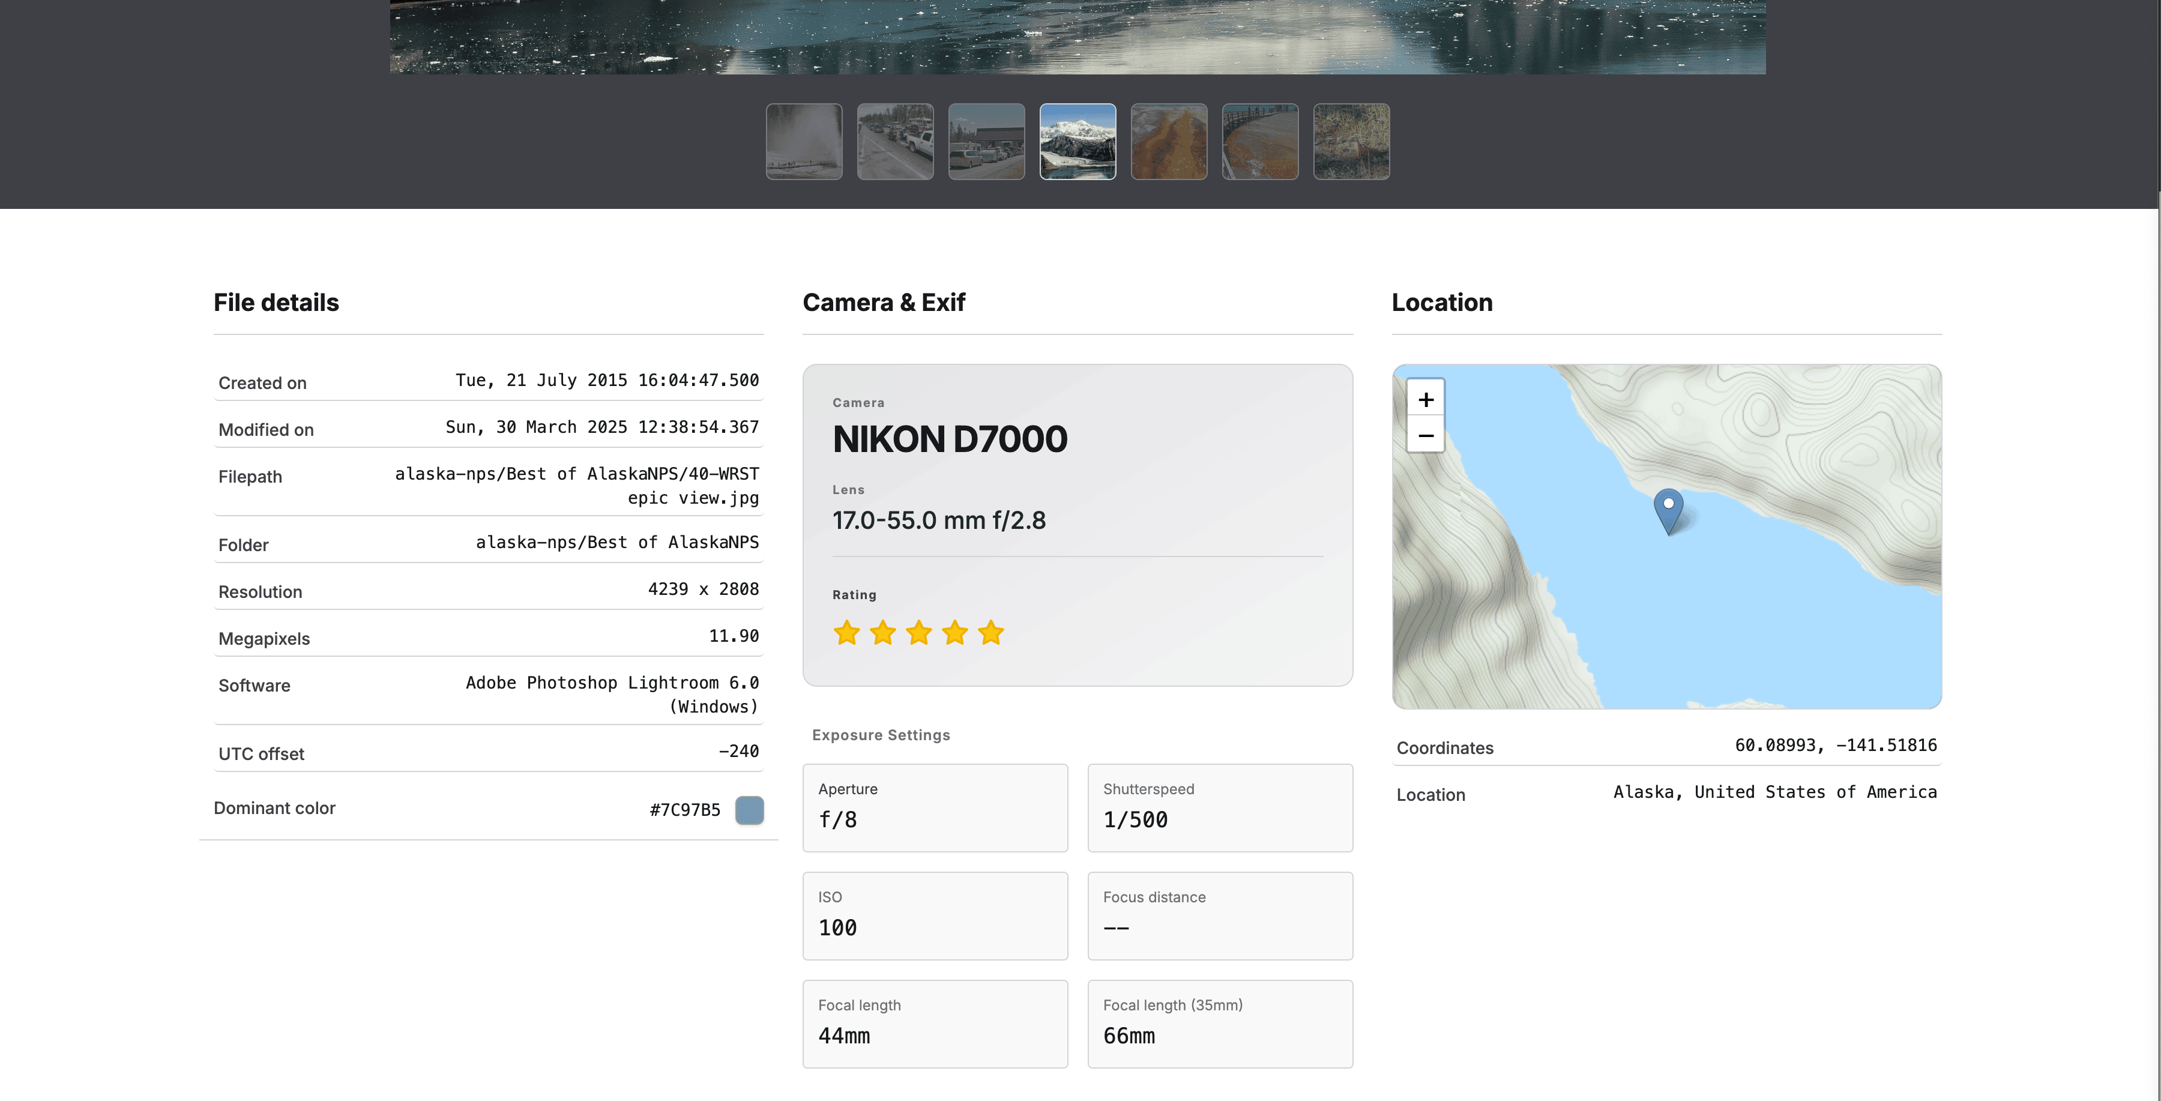Open the parked cars building thumbnail
2161x1101 pixels.
(986, 142)
